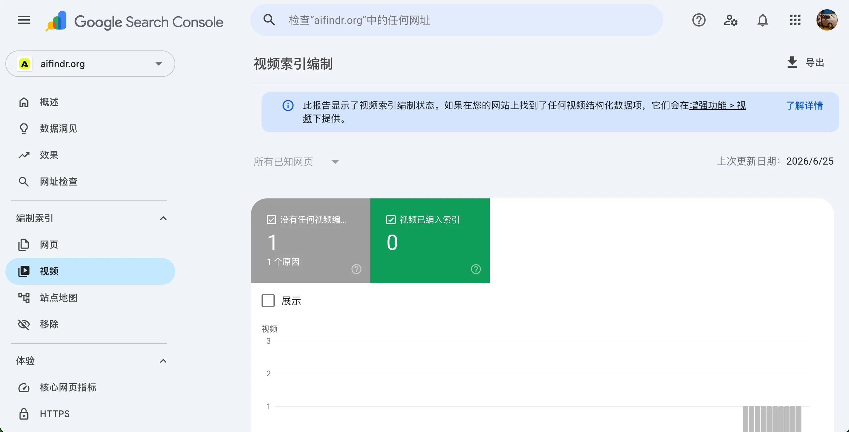Click the Google Search Console logo
Screen dimensions: 849x432
coord(134,22)
